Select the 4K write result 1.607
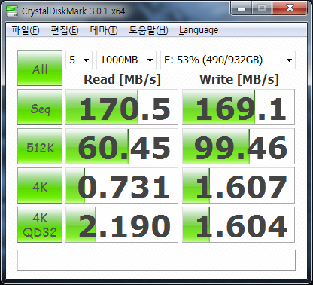Screen dimensions: 313x285 point(239,185)
